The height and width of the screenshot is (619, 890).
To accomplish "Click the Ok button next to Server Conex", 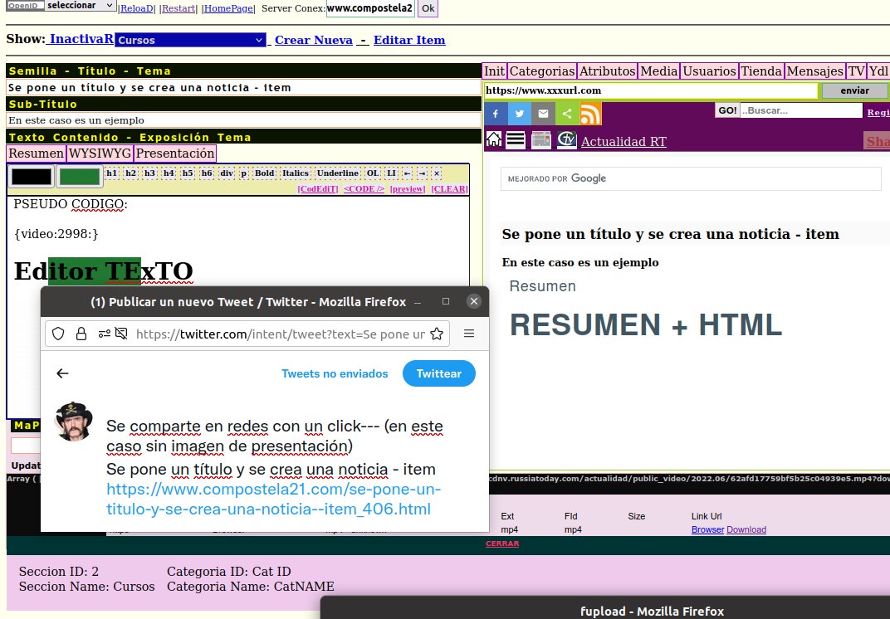I will pyautogui.click(x=428, y=8).
